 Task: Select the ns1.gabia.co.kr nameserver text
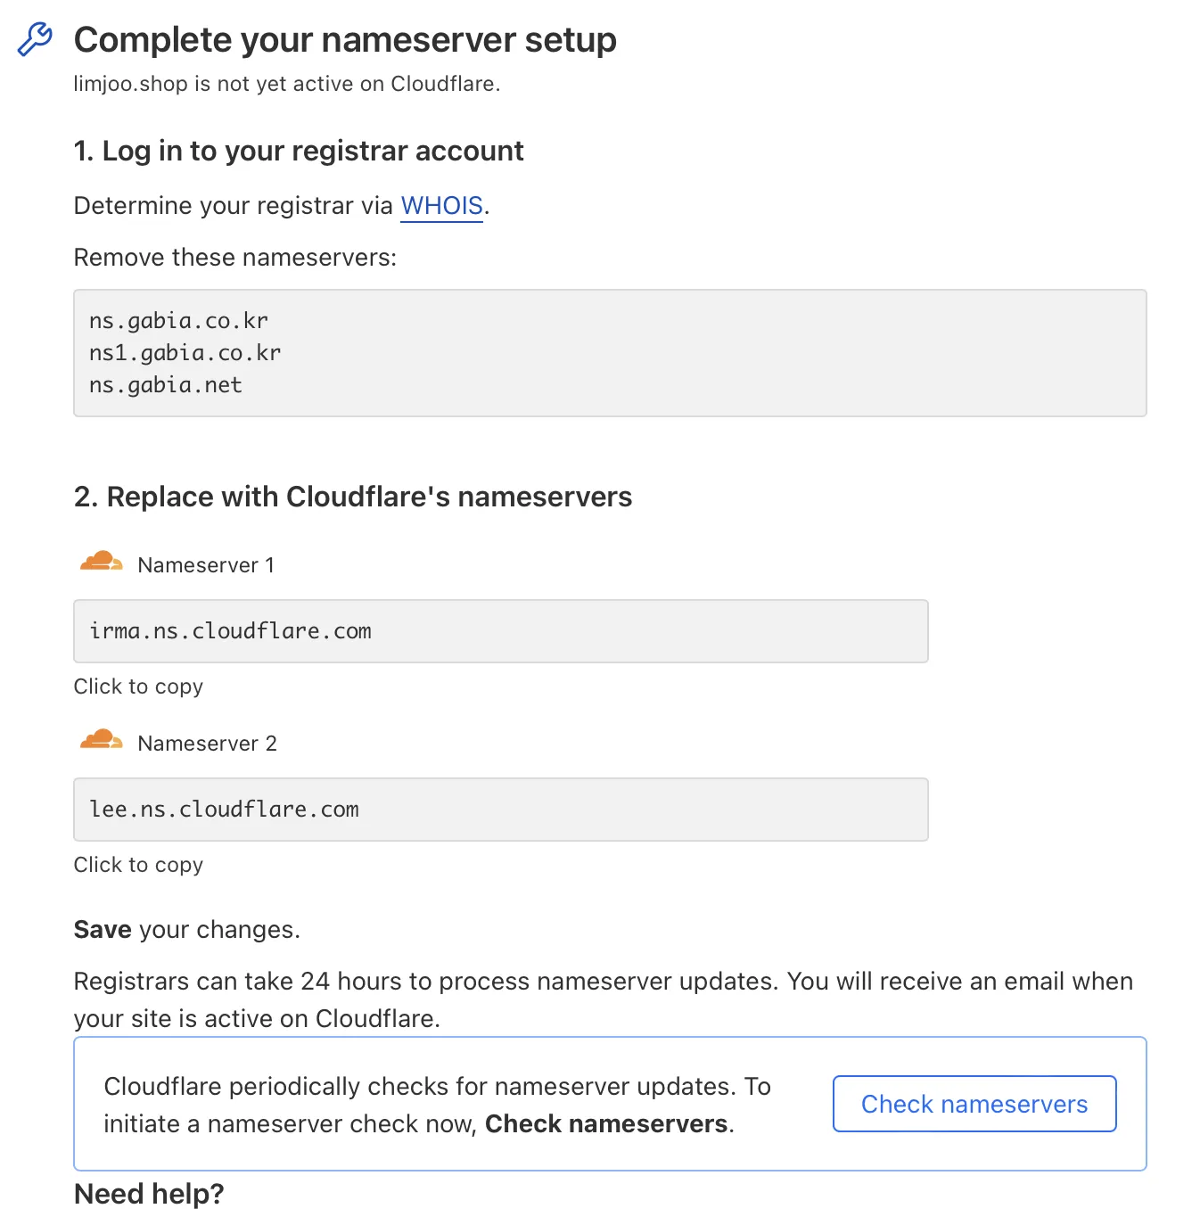click(185, 352)
